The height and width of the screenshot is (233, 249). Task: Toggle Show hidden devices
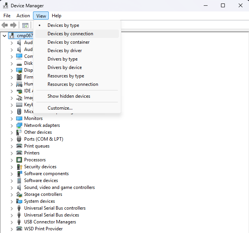77,96
